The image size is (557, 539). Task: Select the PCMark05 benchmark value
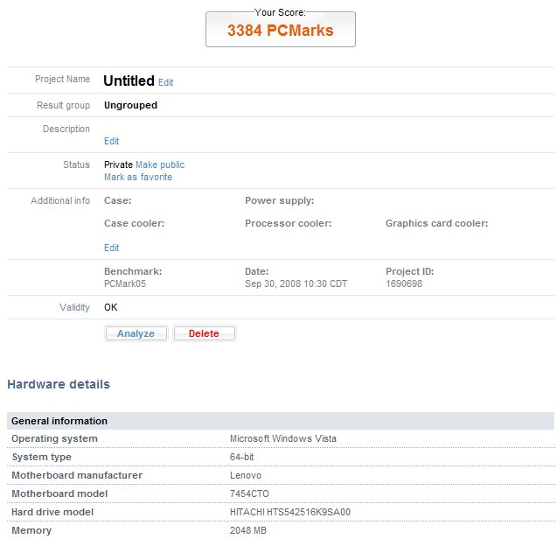point(125,283)
